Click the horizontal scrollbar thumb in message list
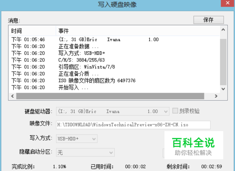This screenshot has width=235, height=171. [110, 96]
